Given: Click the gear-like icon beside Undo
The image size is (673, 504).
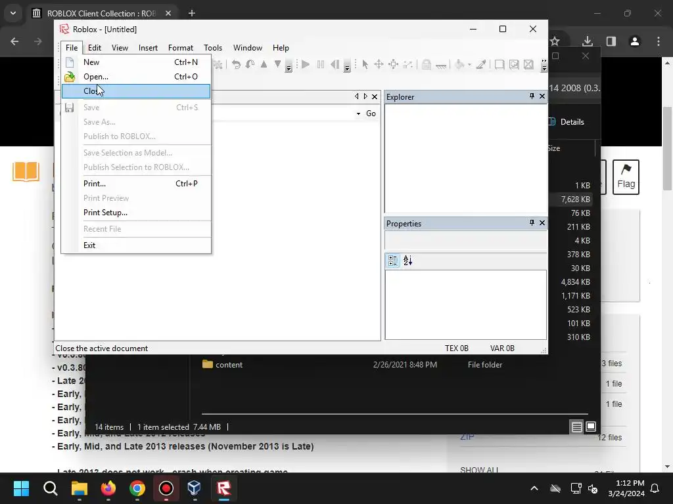Looking at the screenshot, I should tap(218, 65).
